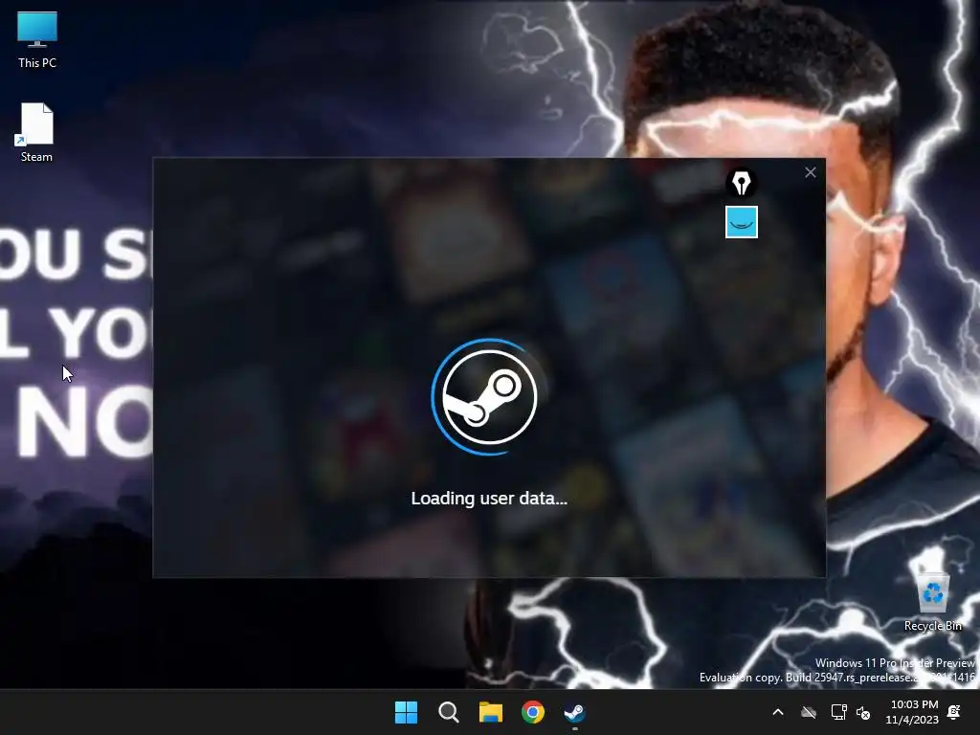The image size is (980, 735).
Task: Open the network status tray icon
Action: pos(838,712)
